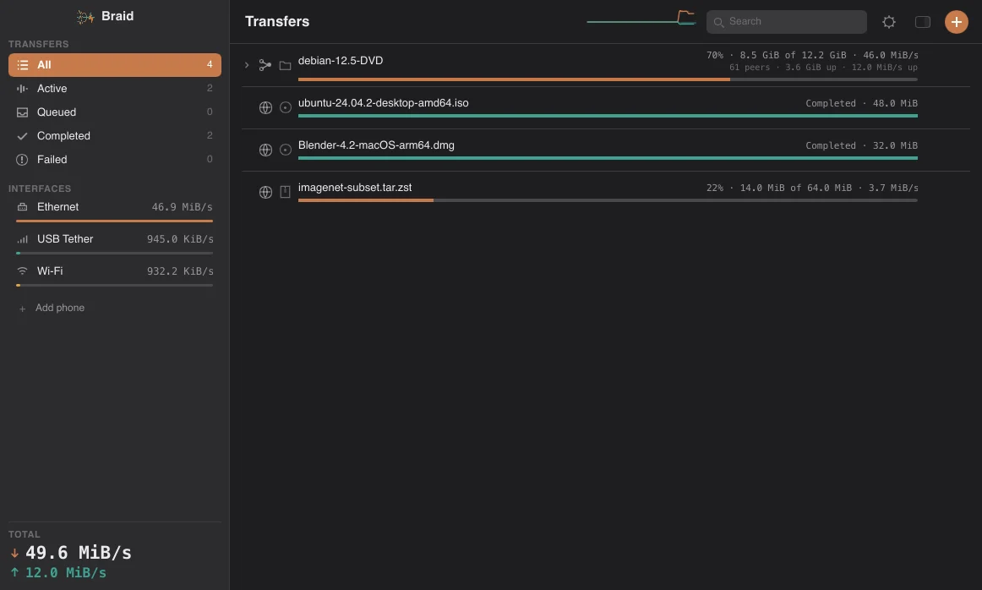The height and width of the screenshot is (590, 982).
Task: Click the All list icon
Action: click(x=23, y=65)
